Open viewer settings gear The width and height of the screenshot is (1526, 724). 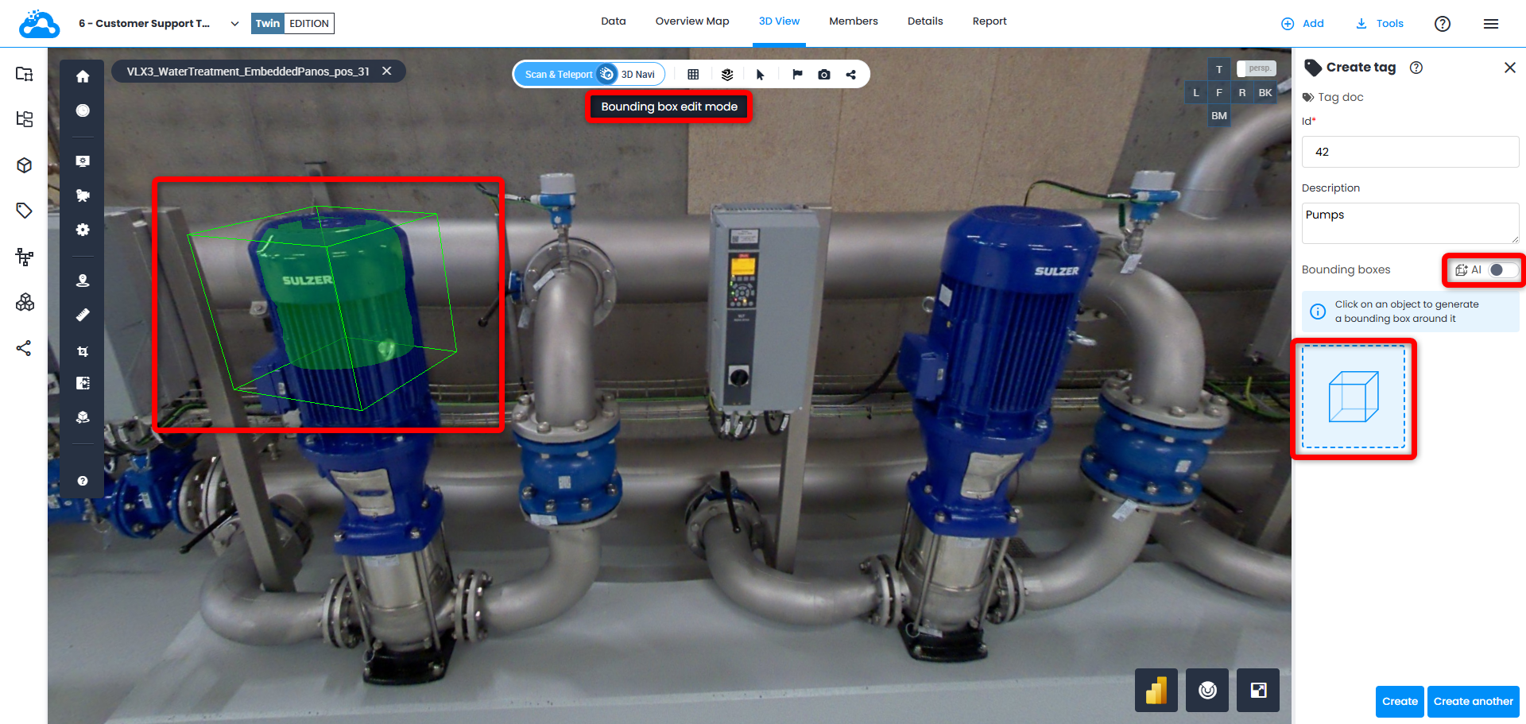tap(83, 230)
